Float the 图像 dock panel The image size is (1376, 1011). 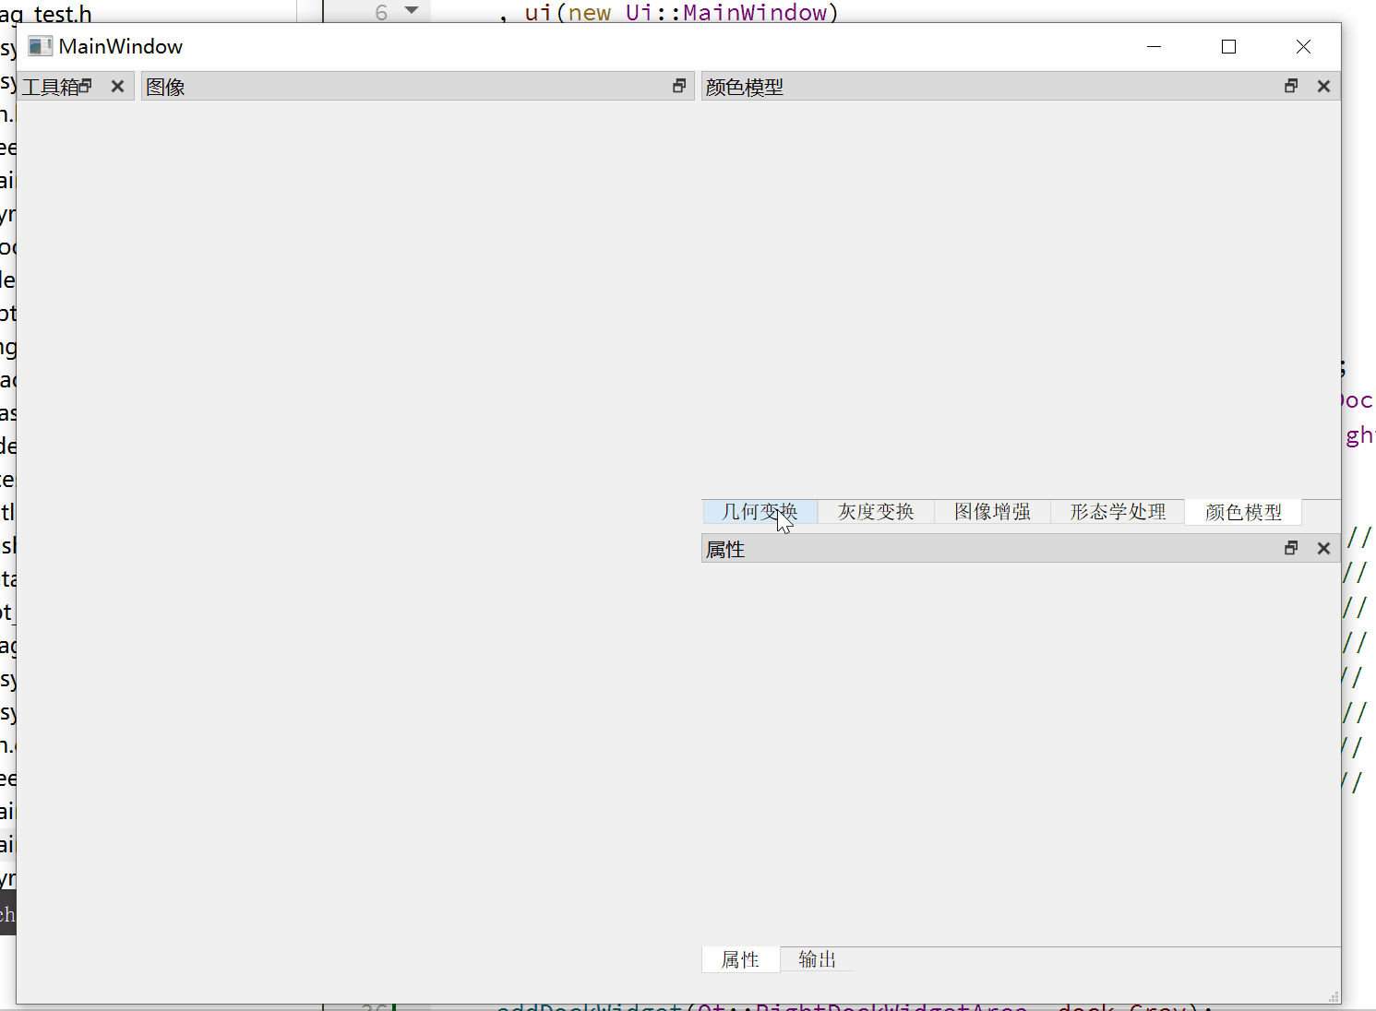[x=679, y=86]
